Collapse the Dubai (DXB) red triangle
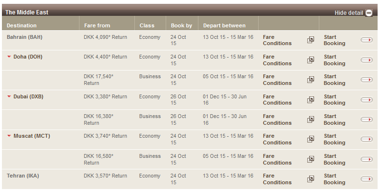380x190 pixels. 9,96
